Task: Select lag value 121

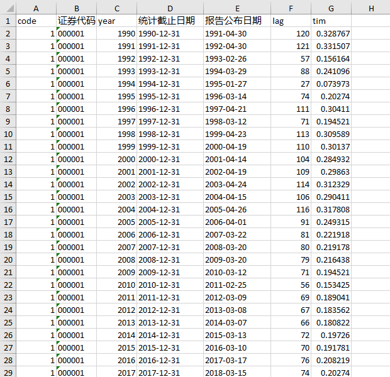Action: (x=291, y=46)
